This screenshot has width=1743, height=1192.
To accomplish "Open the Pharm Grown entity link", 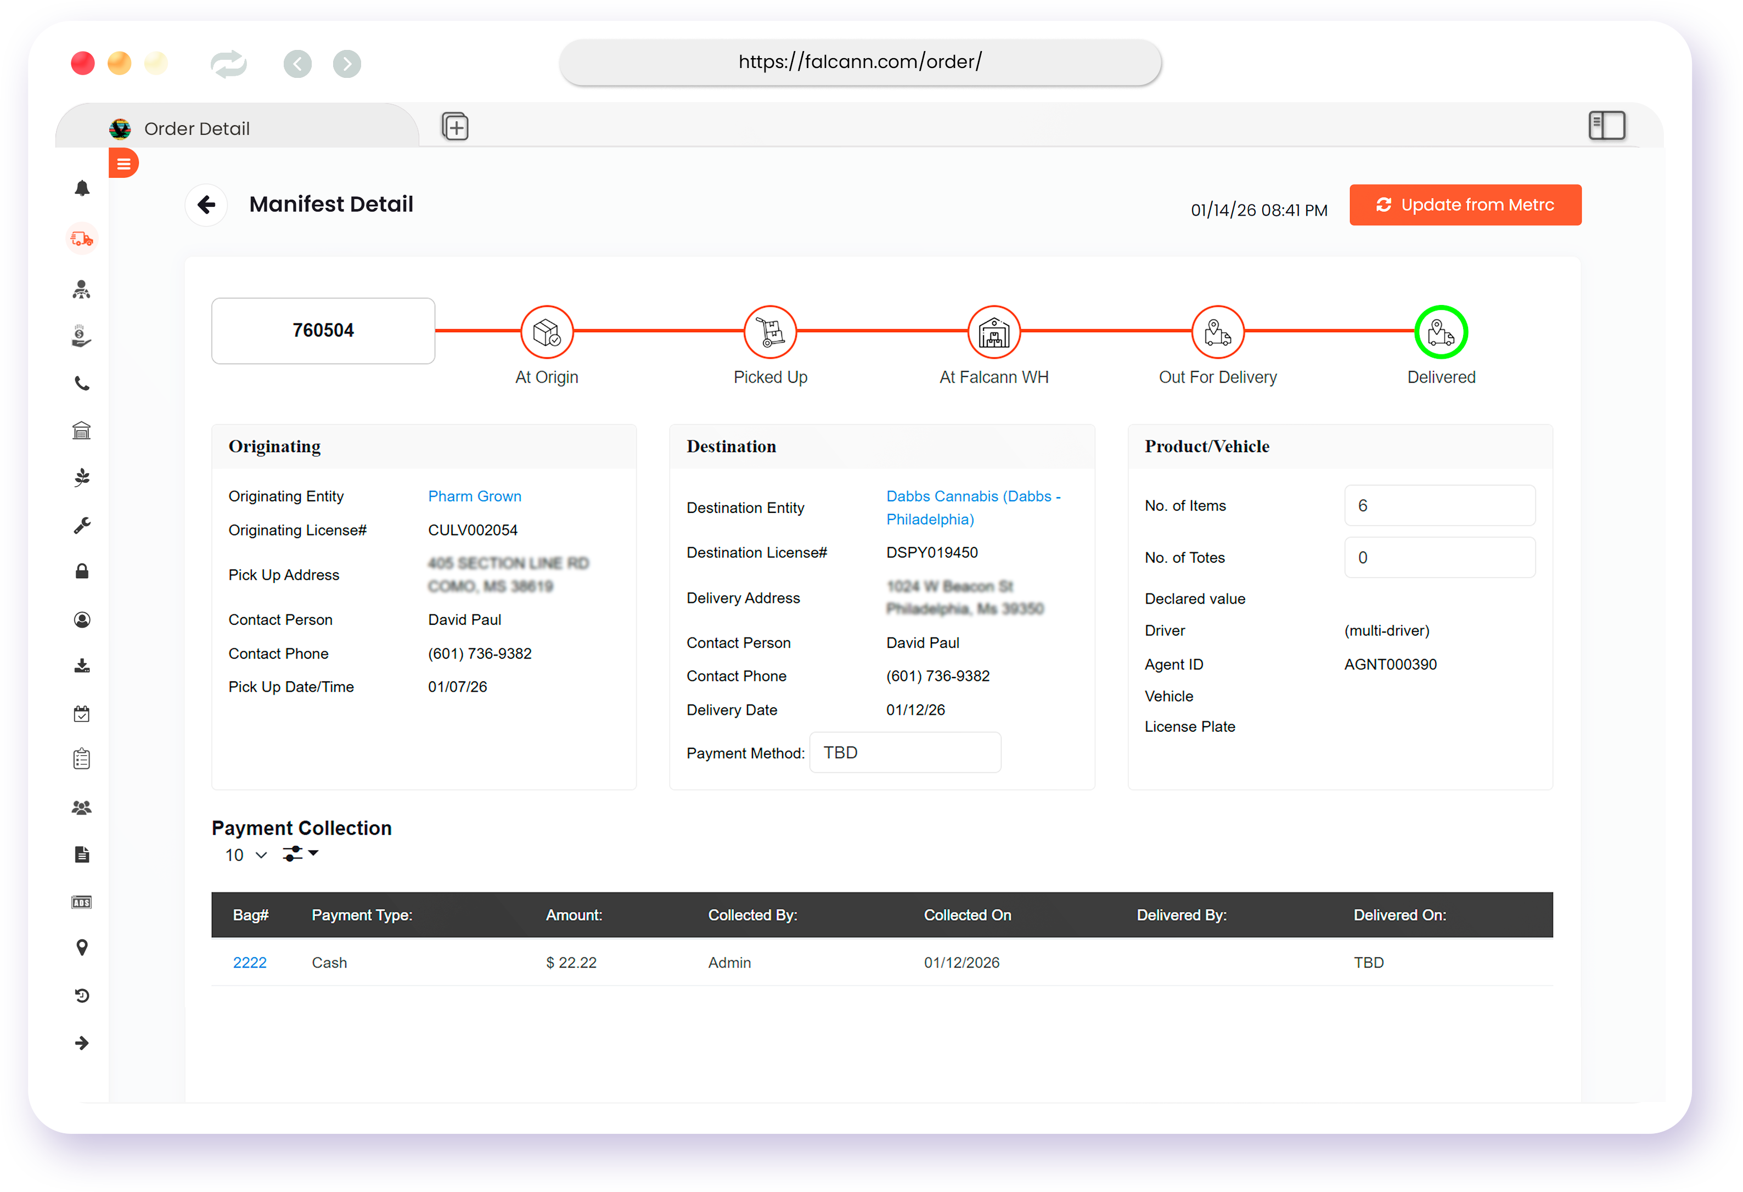I will 474,496.
